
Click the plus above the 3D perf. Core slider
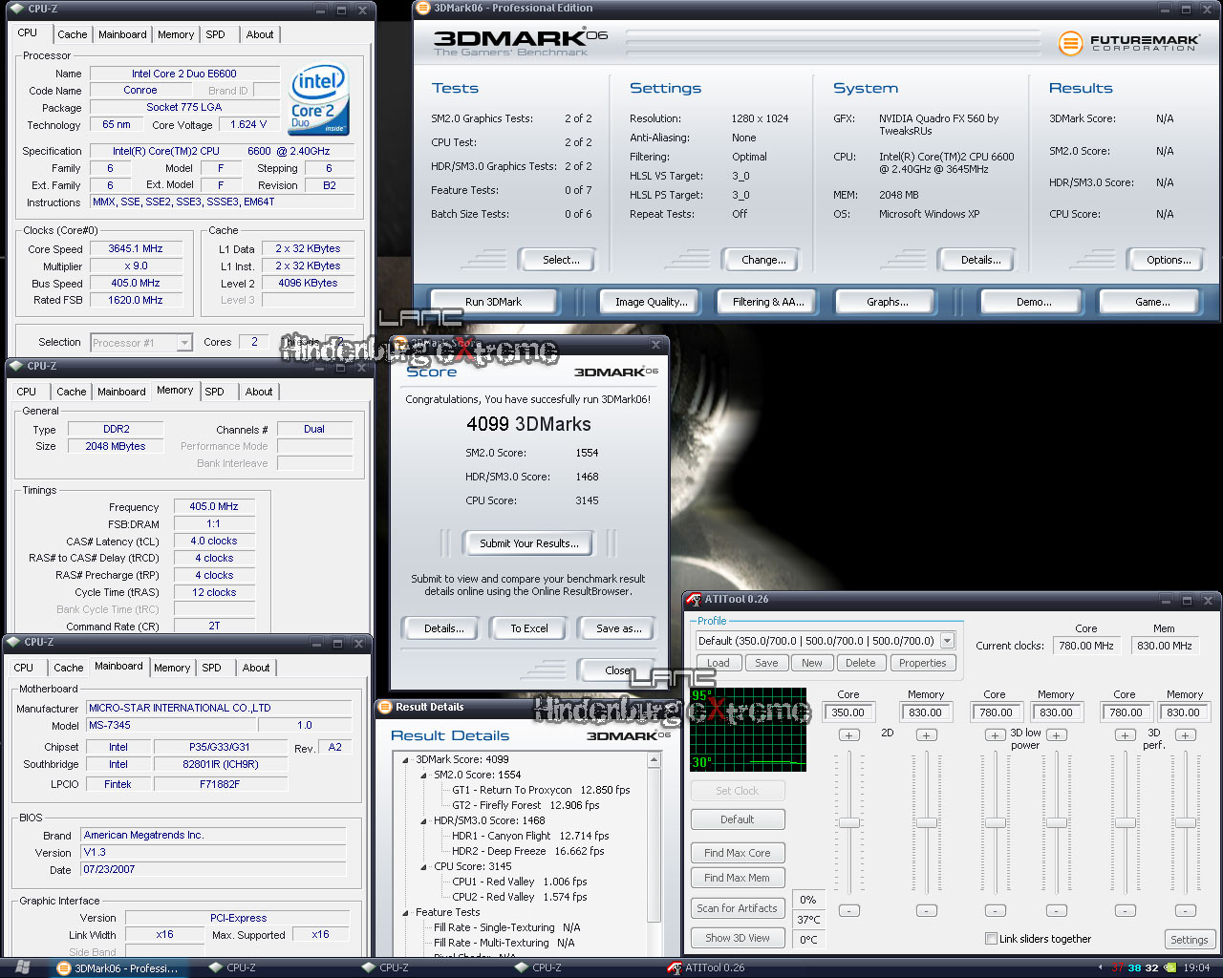1125,734
